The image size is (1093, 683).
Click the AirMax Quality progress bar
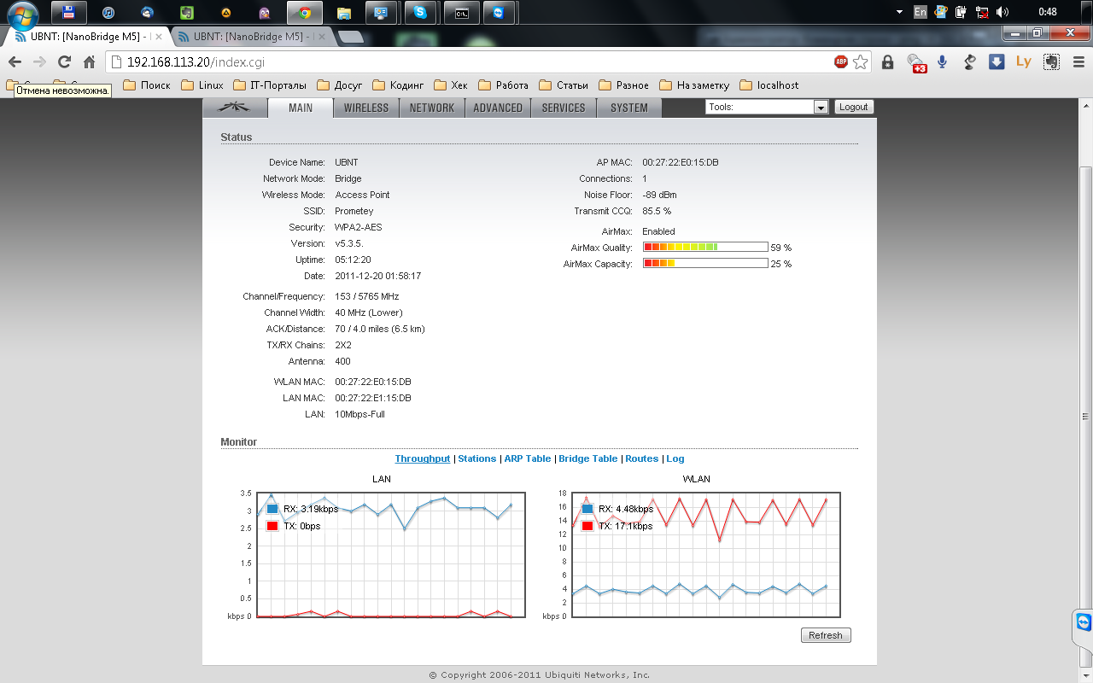705,248
